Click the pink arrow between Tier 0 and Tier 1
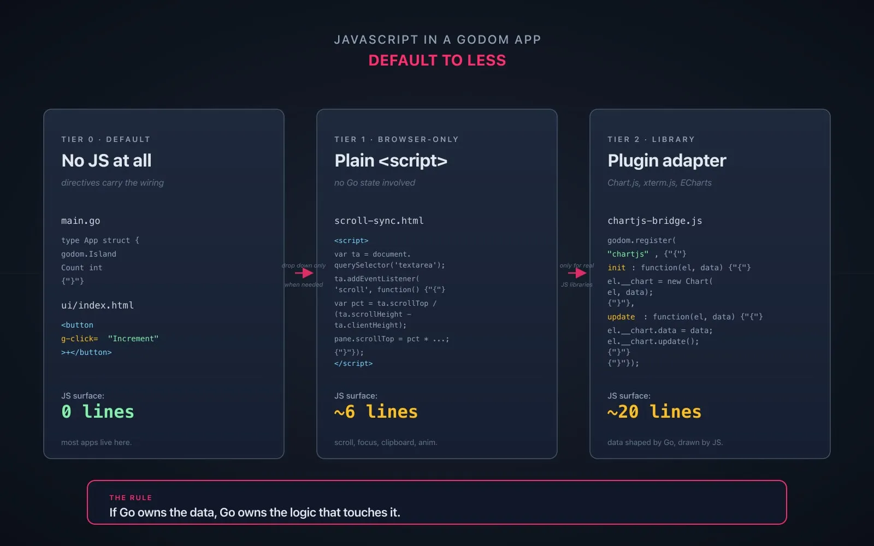This screenshot has width=874, height=546. click(x=304, y=273)
